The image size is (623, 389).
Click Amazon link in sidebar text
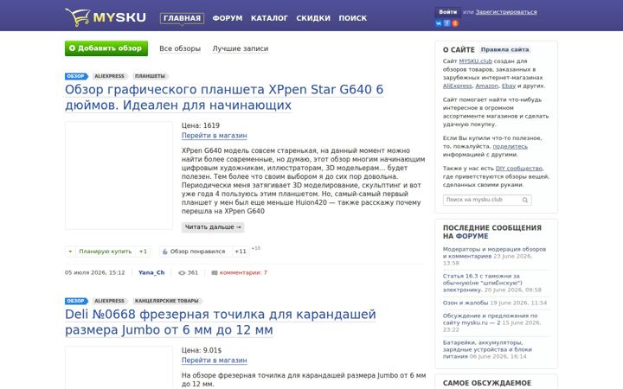pyautogui.click(x=486, y=86)
